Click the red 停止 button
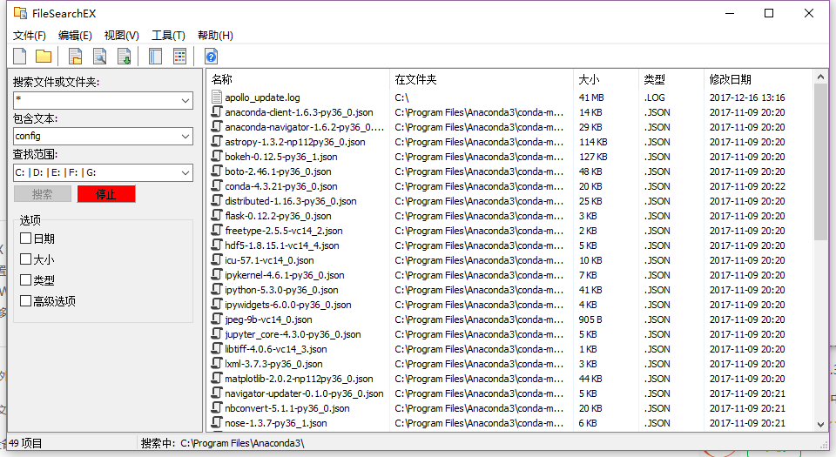This screenshot has height=457, width=836. point(106,194)
